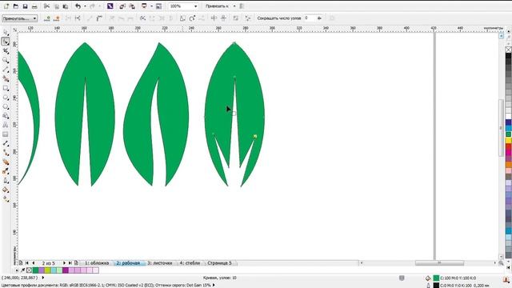Go to the last page

point(70,263)
